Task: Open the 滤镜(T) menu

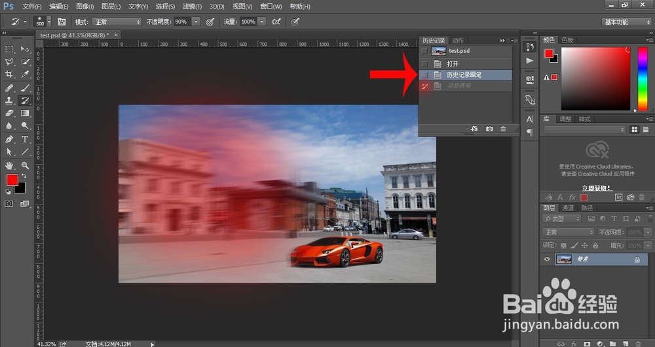Action: pos(192,7)
